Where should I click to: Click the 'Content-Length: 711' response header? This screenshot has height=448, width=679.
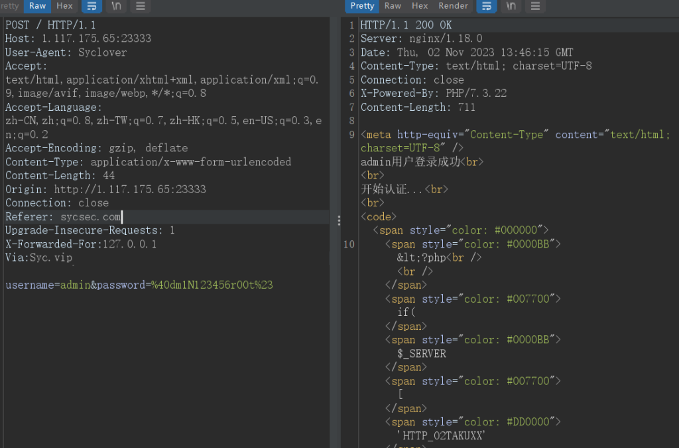[x=418, y=107]
